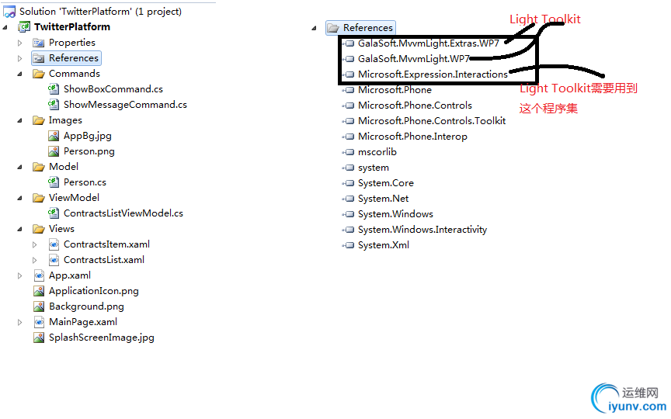Click the ContractsItem.xaml file icon
The image size is (671, 419).
(x=54, y=244)
